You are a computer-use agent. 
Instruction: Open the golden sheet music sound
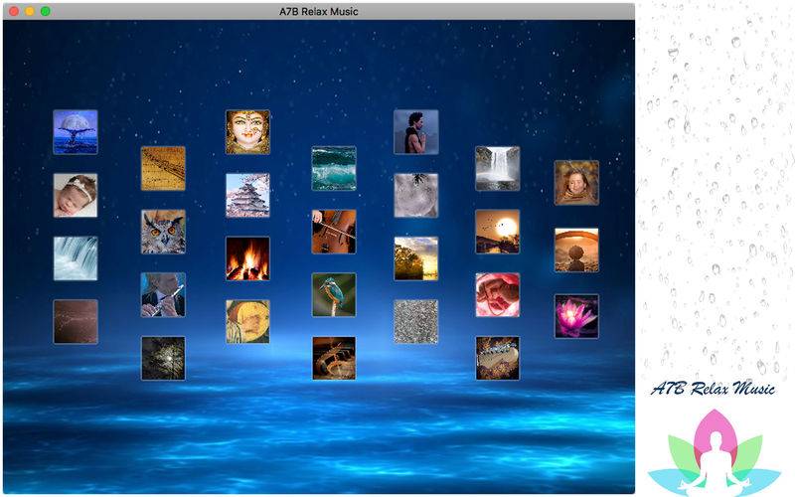click(x=163, y=168)
